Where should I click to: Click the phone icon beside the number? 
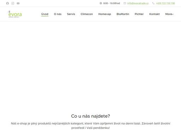click(x=153, y=3)
